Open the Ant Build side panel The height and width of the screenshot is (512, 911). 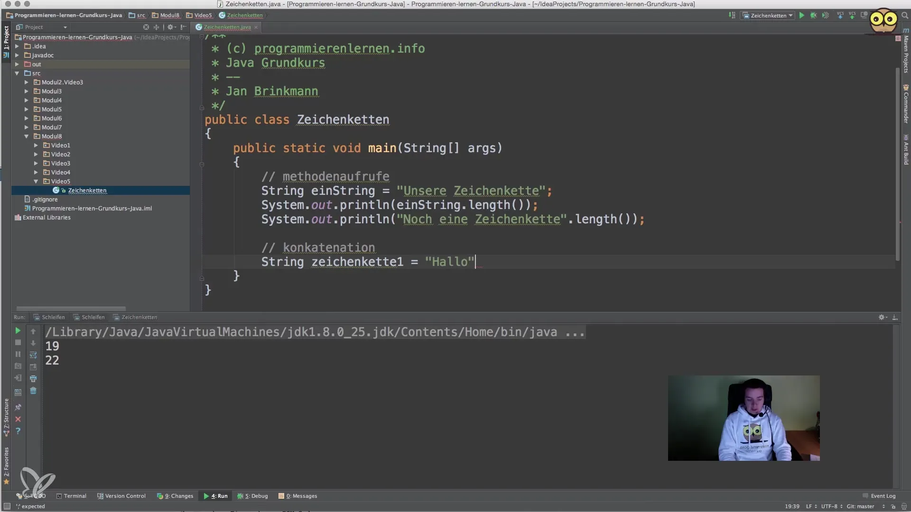906,150
